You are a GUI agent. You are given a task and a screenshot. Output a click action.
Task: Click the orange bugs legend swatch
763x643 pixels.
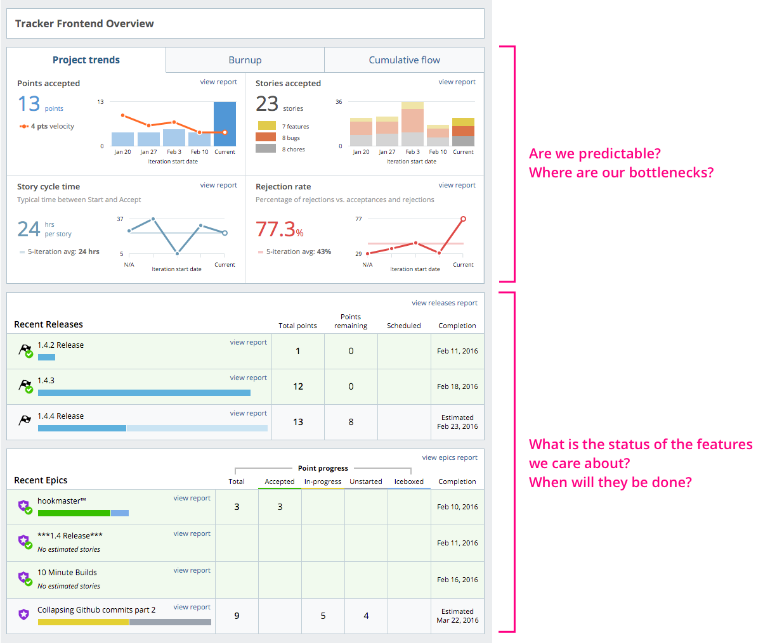click(266, 137)
